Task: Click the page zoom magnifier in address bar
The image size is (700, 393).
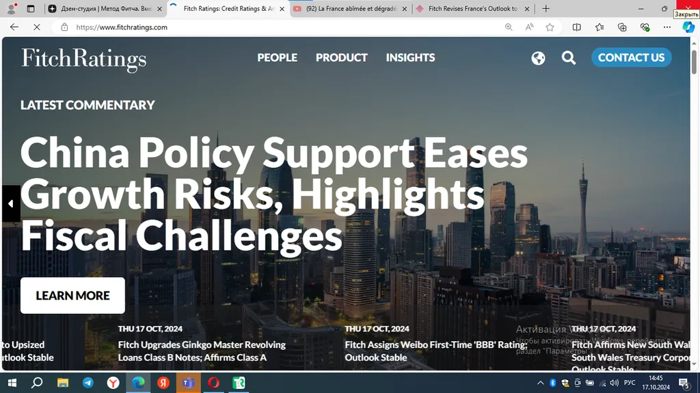Action: (x=509, y=27)
